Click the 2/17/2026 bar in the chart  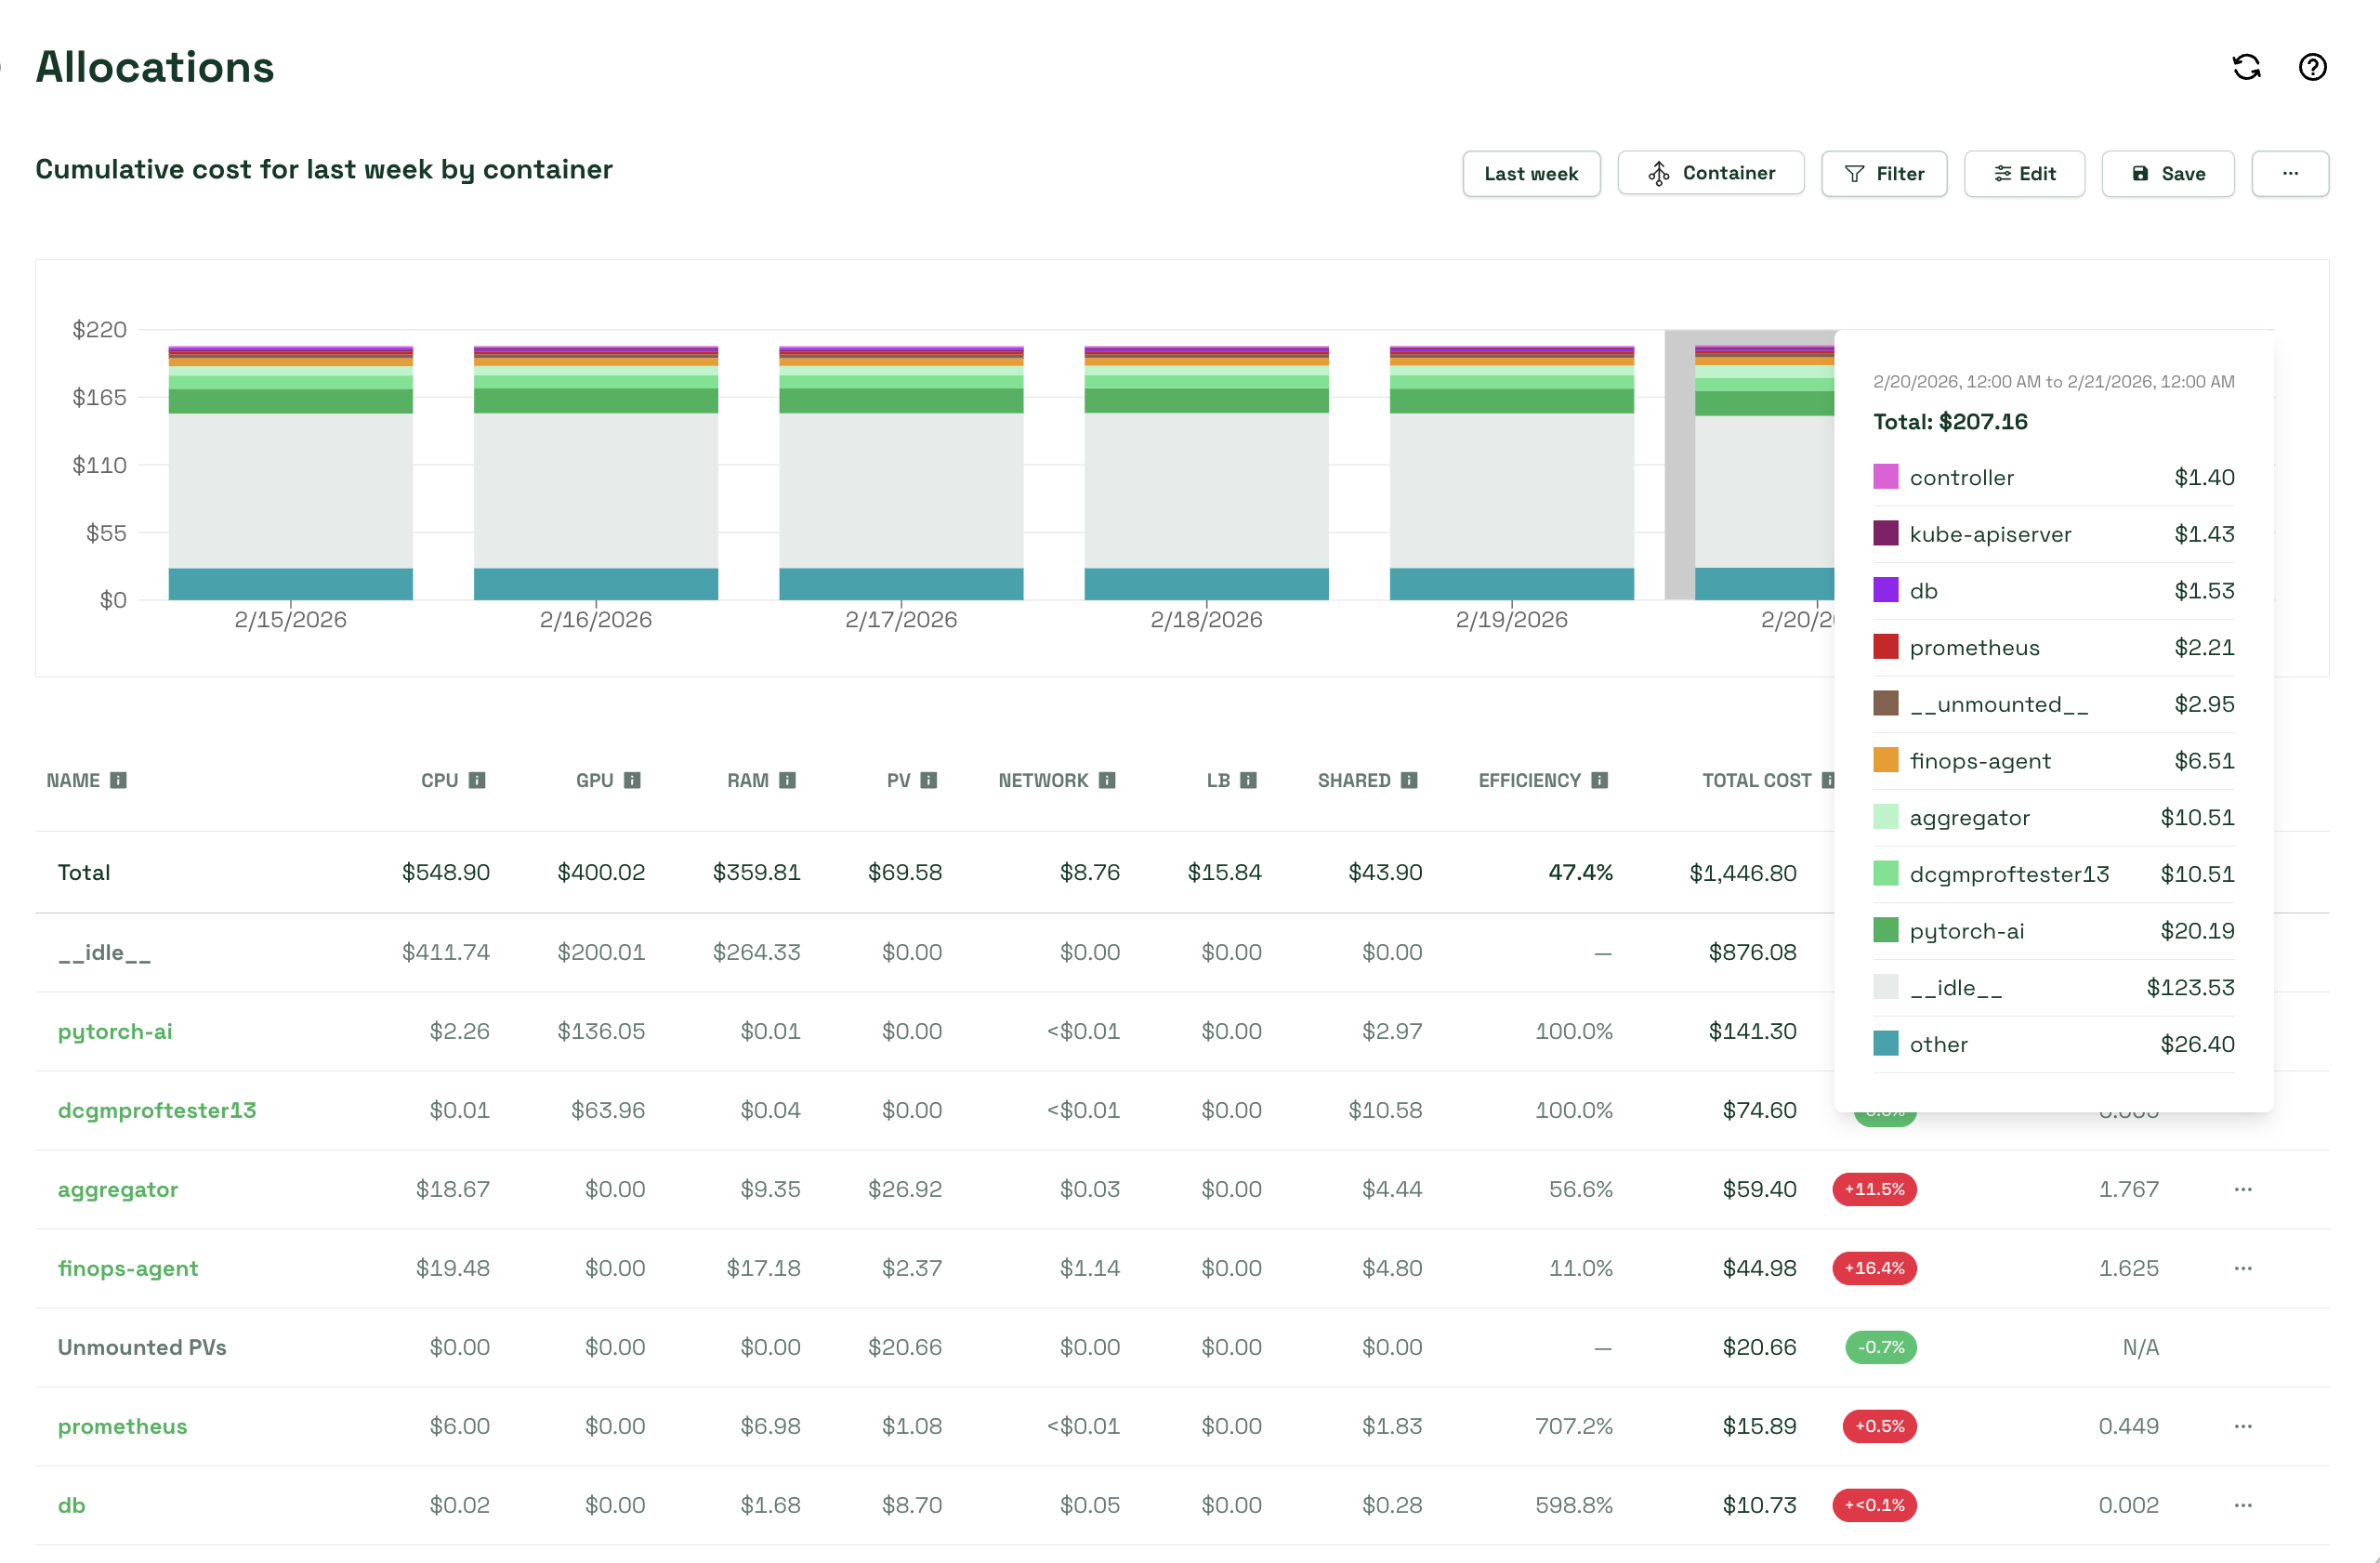(901, 480)
